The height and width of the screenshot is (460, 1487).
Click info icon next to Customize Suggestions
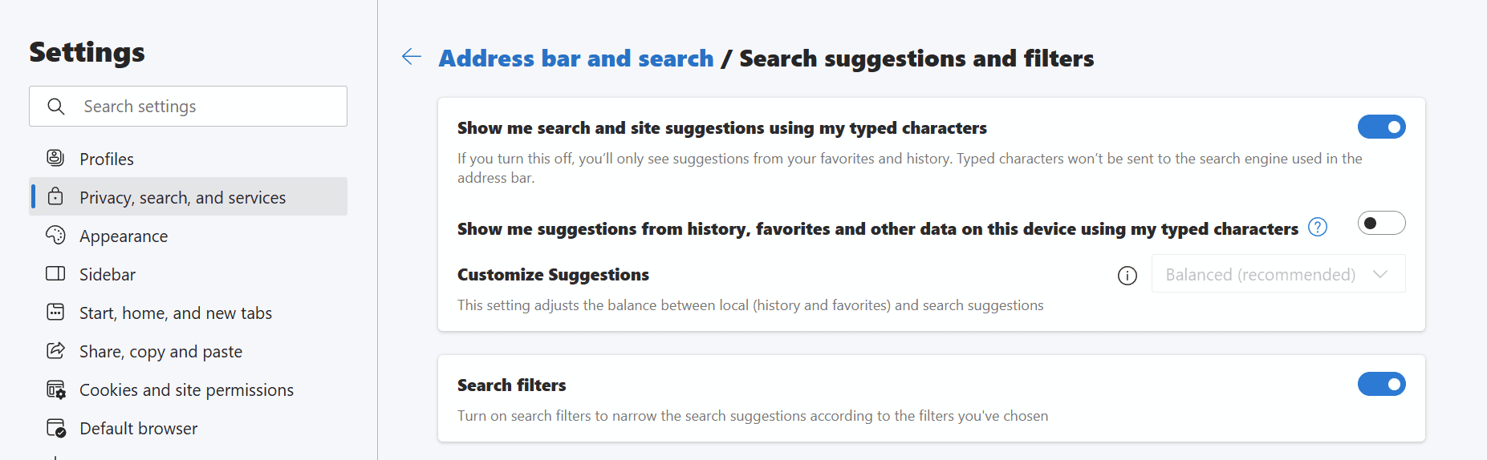coord(1127,276)
